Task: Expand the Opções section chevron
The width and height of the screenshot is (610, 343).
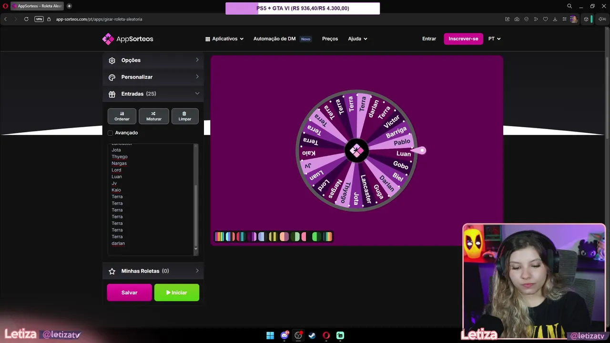Action: (x=197, y=60)
